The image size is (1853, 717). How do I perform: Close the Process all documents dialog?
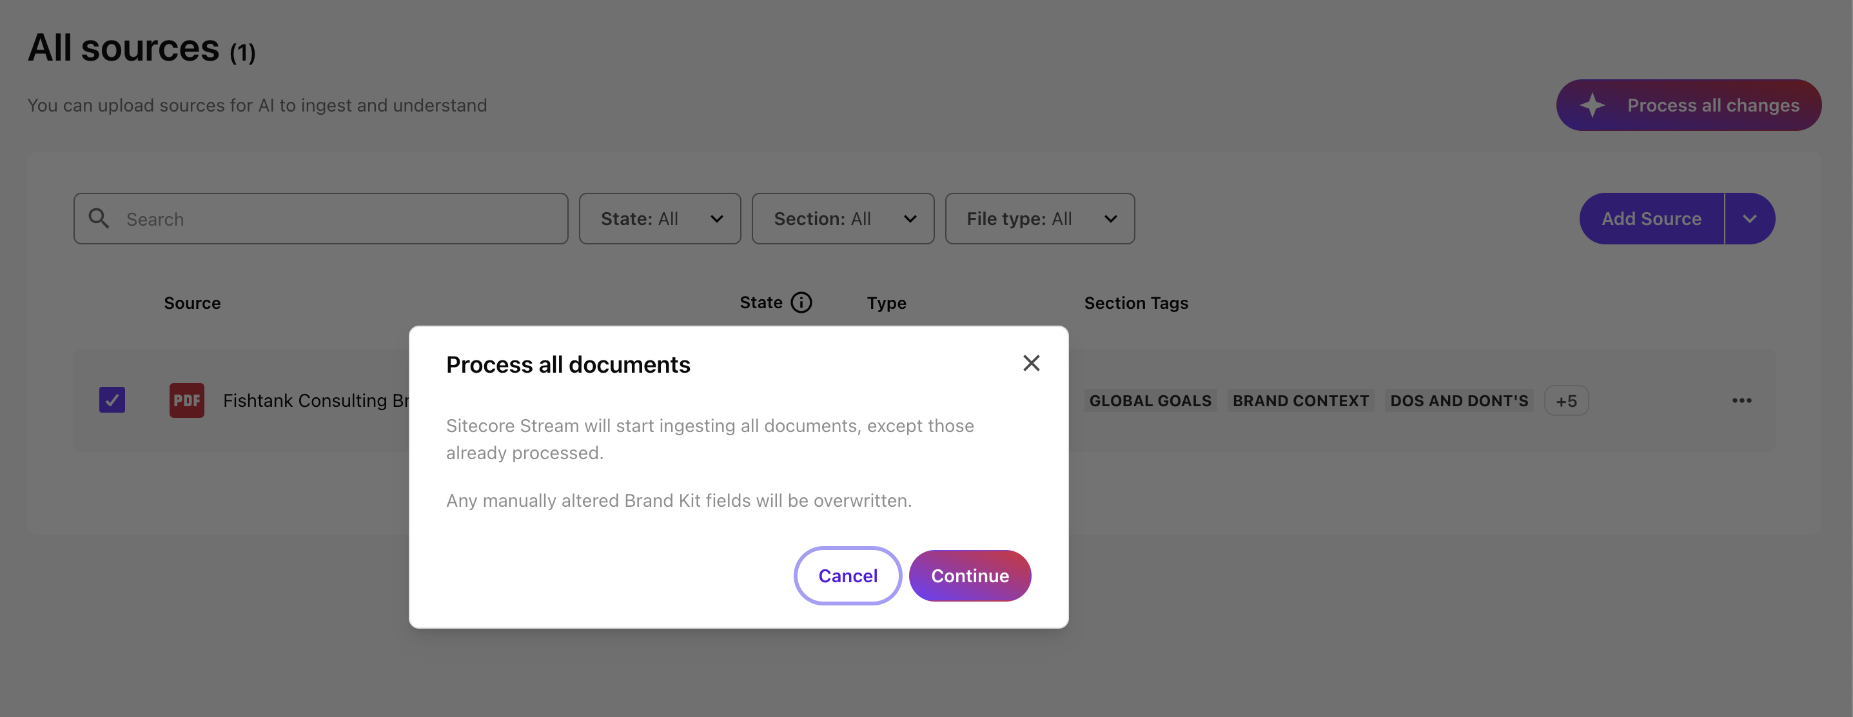[1031, 363]
